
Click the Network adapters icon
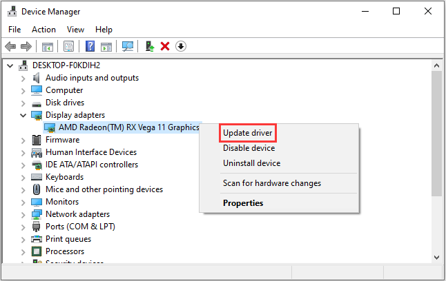pyautogui.click(x=37, y=214)
